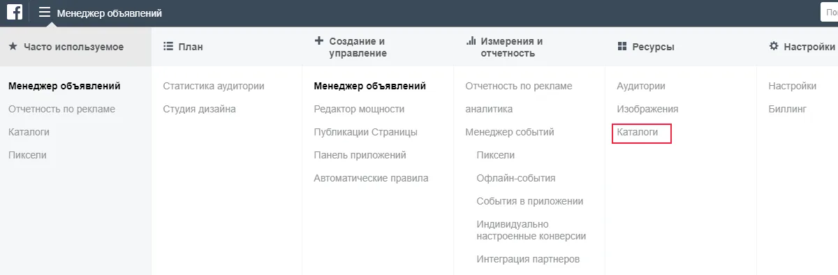Image resolution: width=838 pixels, height=275 pixels.
Task: Open Автоматические правила link
Action: (x=372, y=178)
